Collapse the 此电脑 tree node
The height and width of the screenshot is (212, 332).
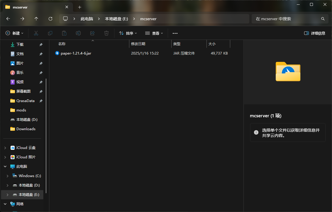pos(5,167)
